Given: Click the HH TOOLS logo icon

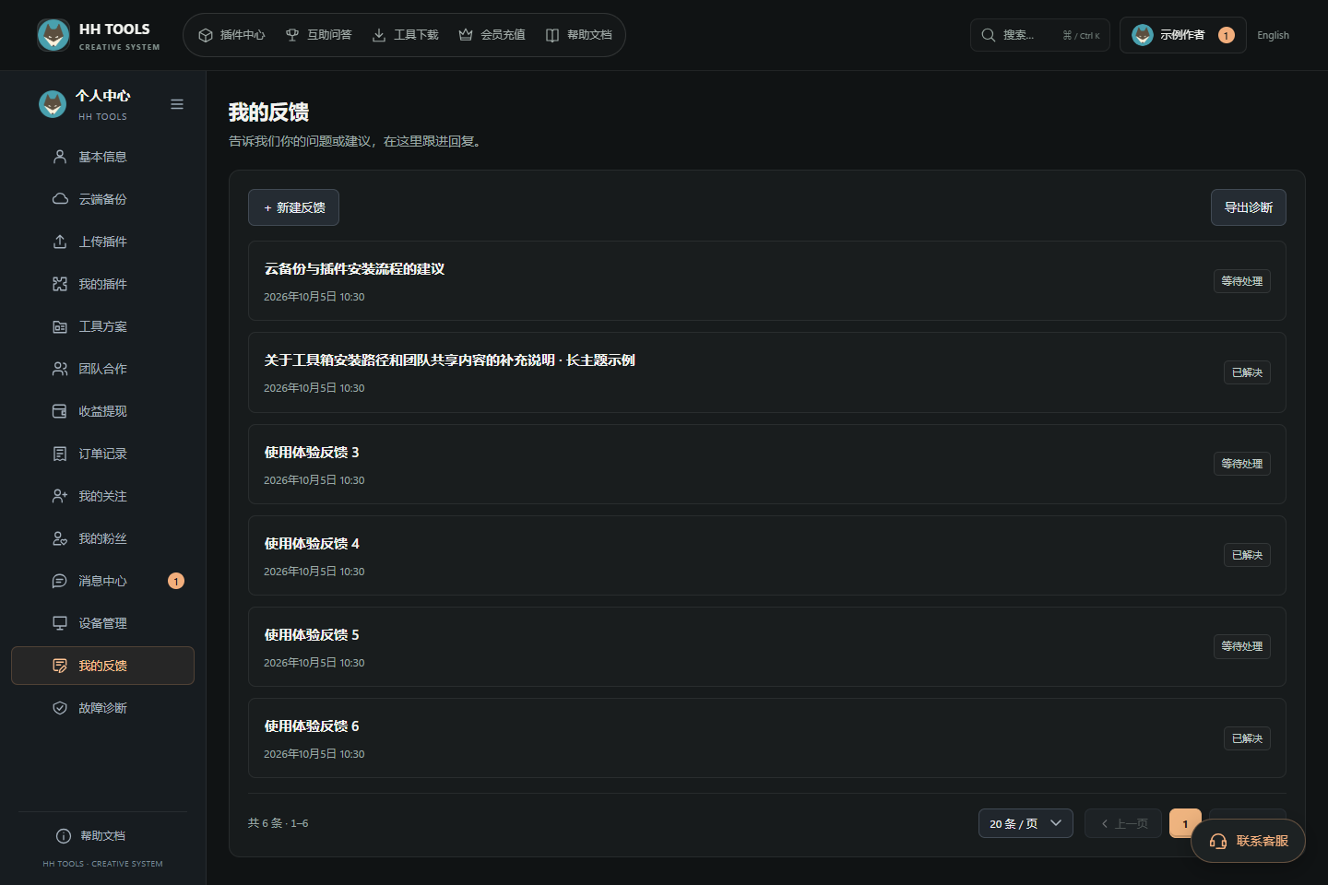Looking at the screenshot, I should (53, 35).
